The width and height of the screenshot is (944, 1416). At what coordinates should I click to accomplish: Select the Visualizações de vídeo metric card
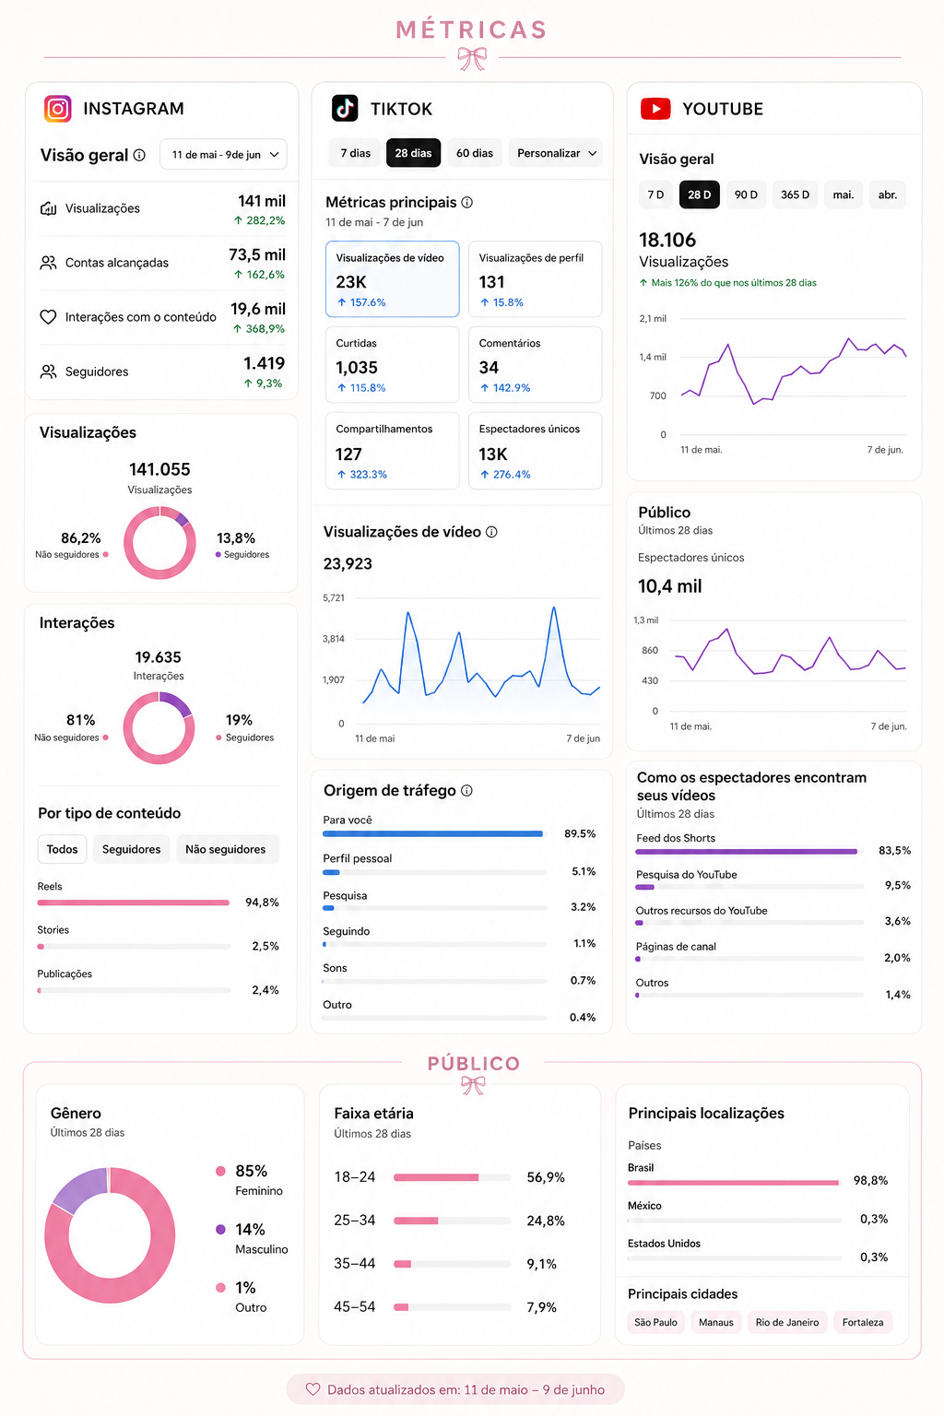pyautogui.click(x=393, y=279)
